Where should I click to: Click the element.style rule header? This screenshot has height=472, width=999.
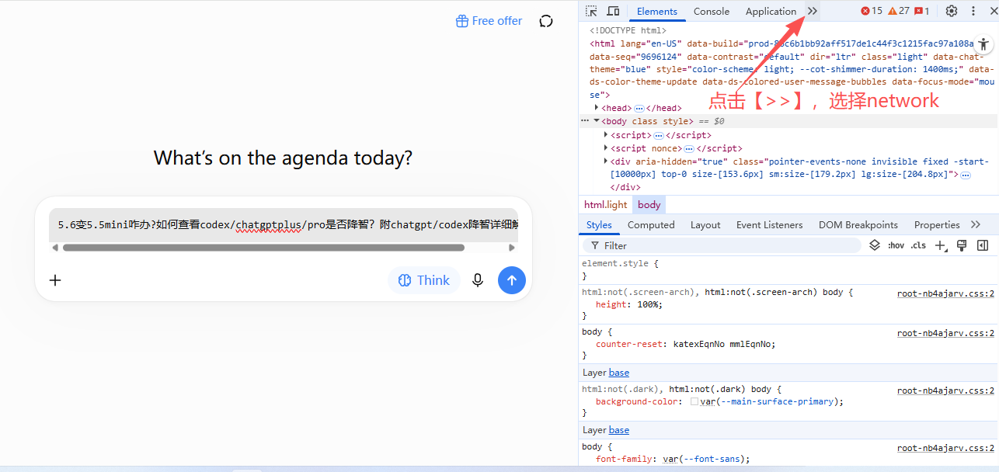pos(620,264)
